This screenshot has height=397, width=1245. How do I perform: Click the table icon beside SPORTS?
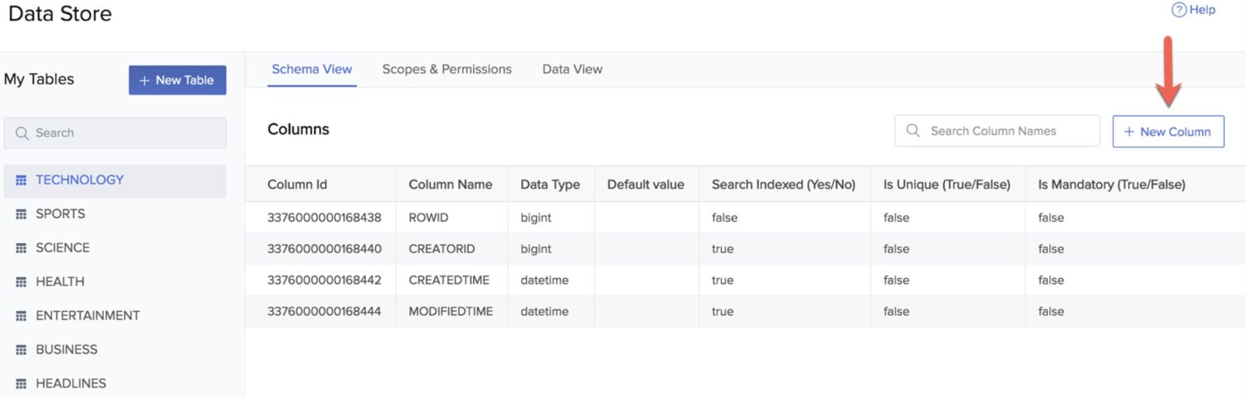21,214
